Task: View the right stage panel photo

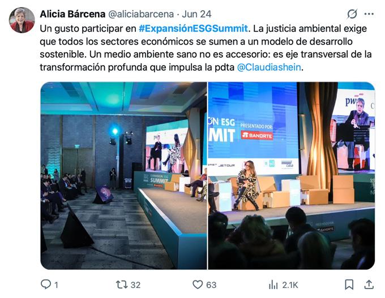Action: click(292, 176)
